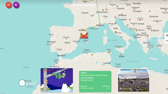Click the gift marker in Slovenia

point(122,14)
